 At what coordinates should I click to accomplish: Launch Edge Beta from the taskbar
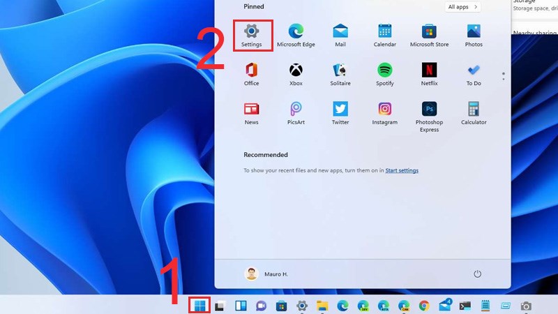(383, 306)
